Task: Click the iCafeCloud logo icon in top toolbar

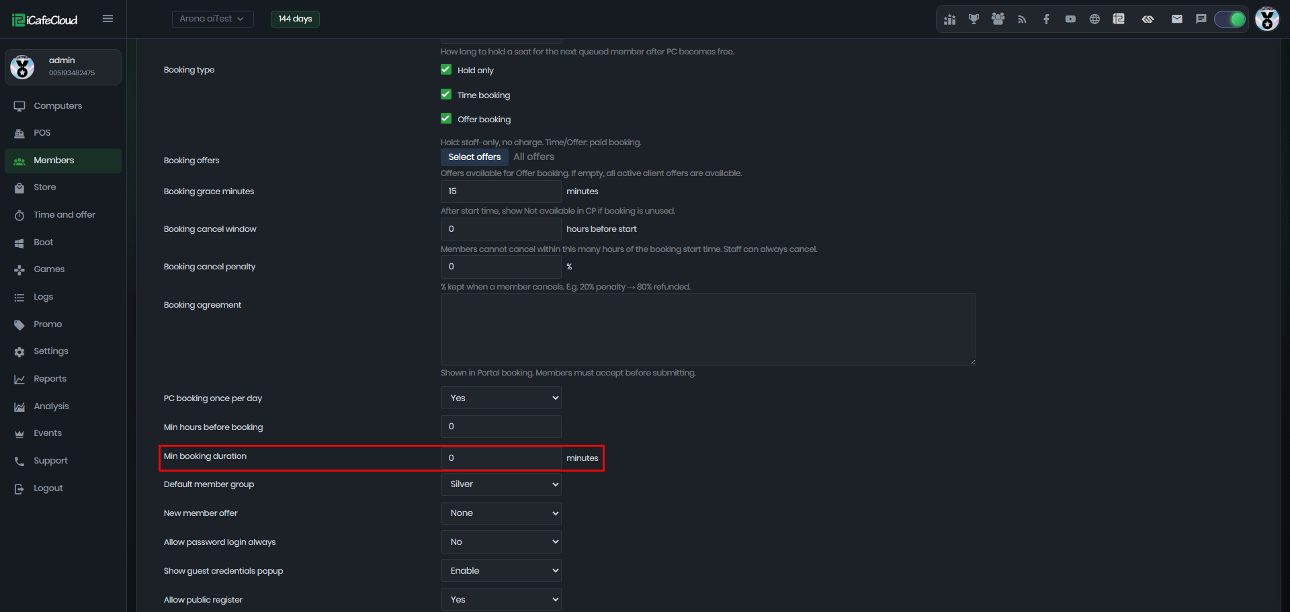Action: [1119, 19]
